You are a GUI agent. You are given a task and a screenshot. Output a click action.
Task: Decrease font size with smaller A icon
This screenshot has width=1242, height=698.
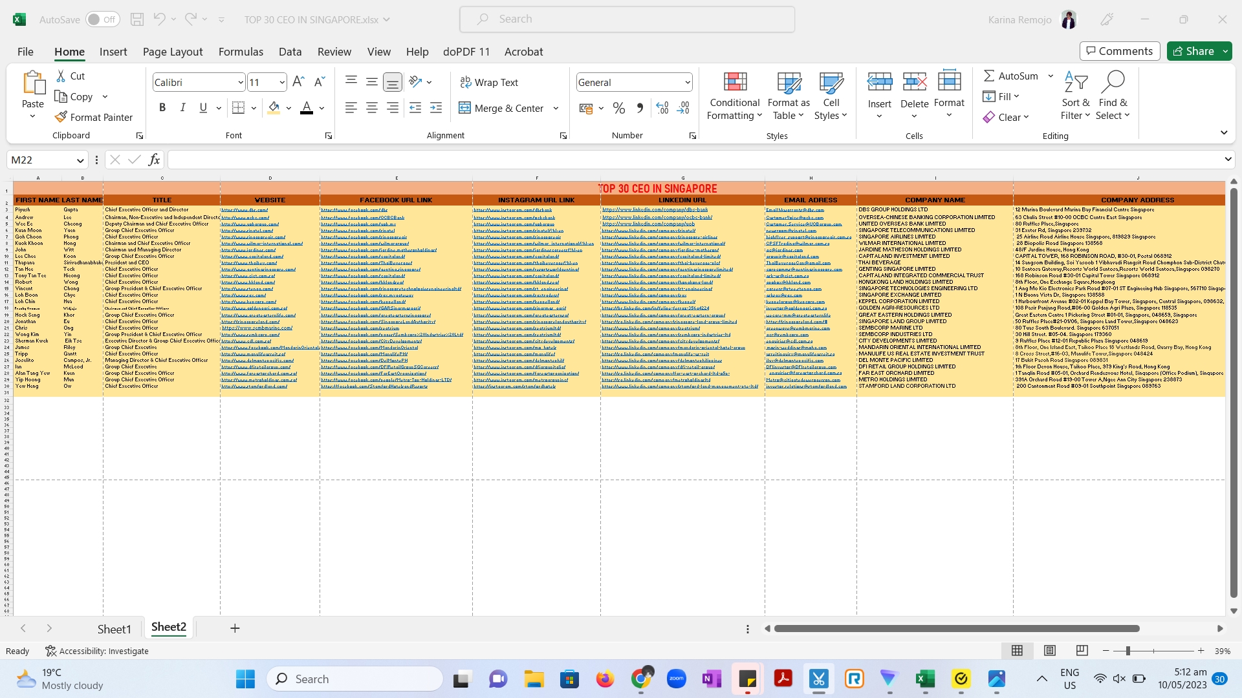[x=319, y=82]
